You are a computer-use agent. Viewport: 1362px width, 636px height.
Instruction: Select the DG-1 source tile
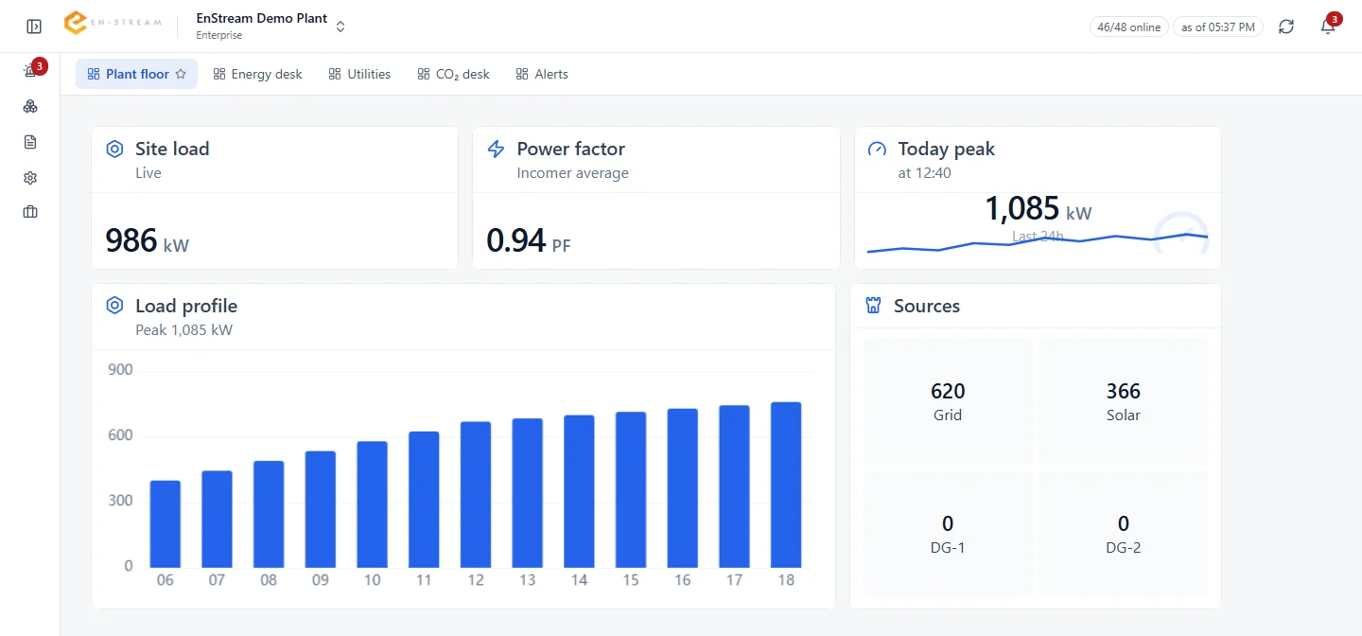[948, 534]
